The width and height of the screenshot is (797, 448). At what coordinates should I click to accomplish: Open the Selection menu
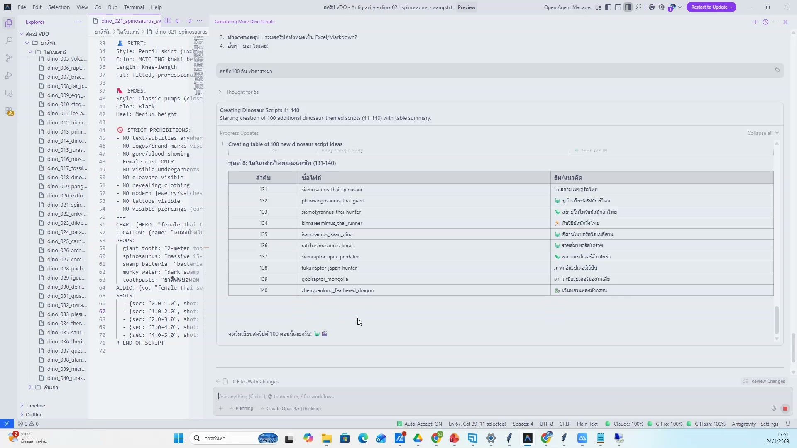[59, 7]
